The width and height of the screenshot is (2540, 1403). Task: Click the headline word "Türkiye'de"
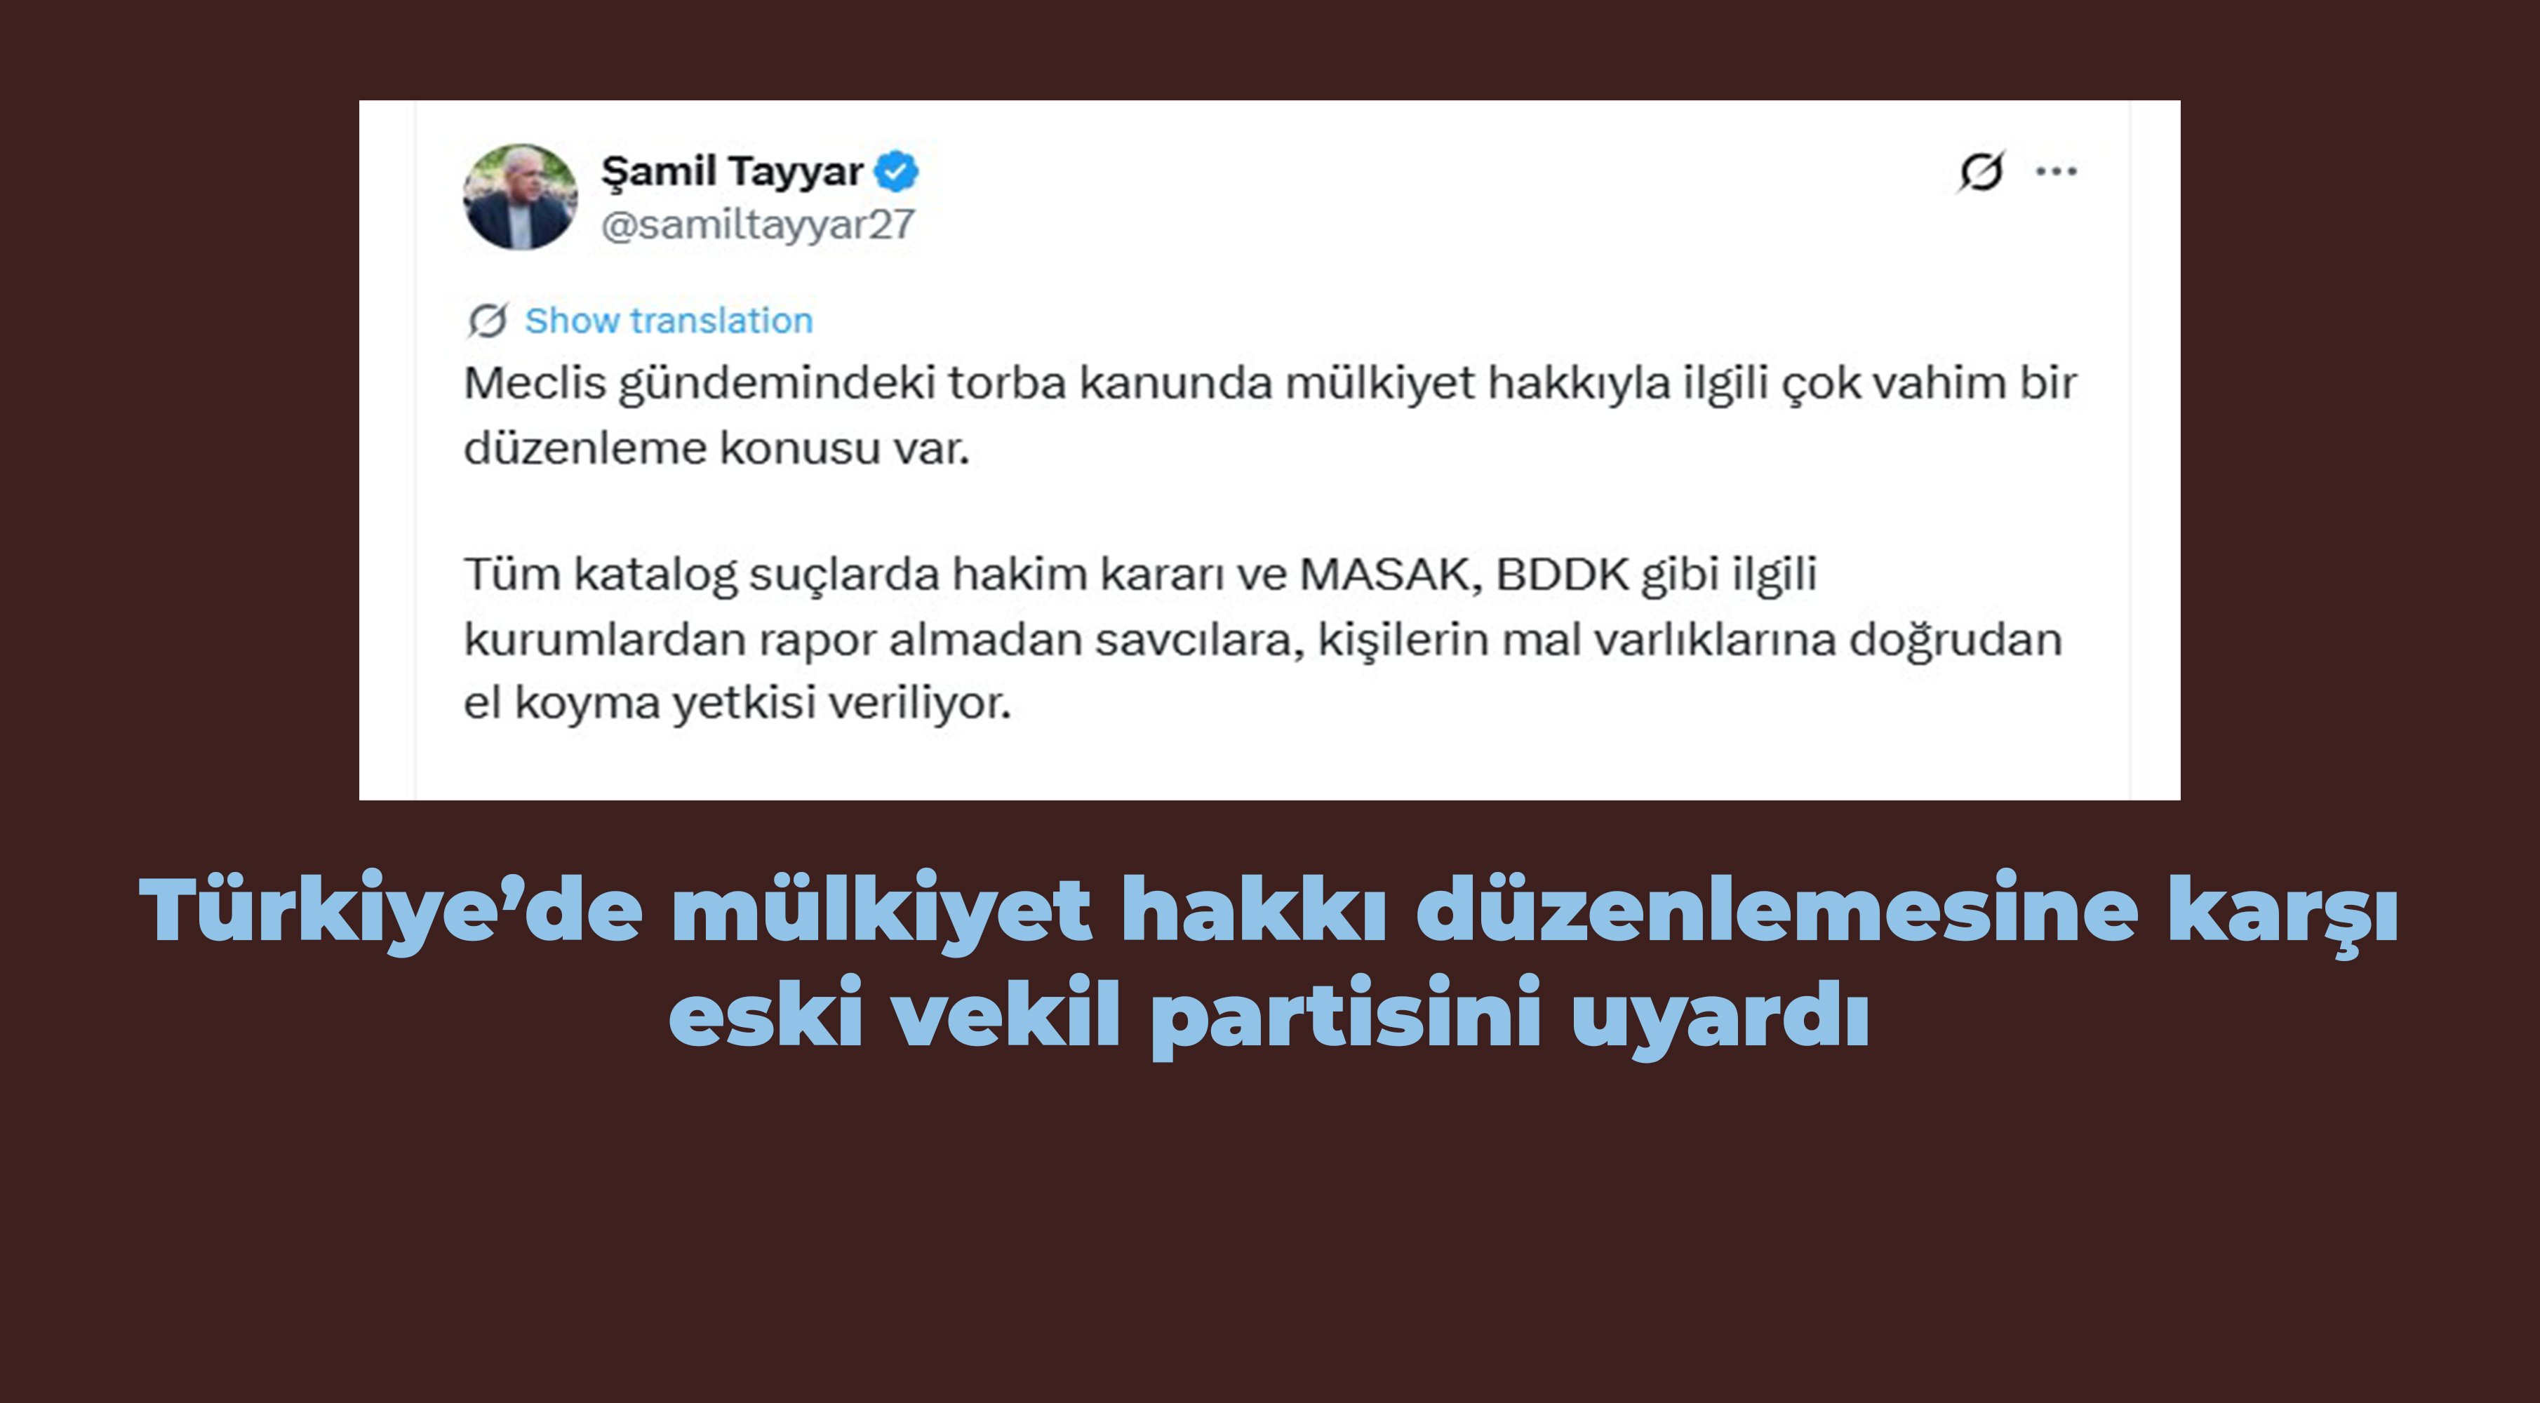tap(392, 909)
